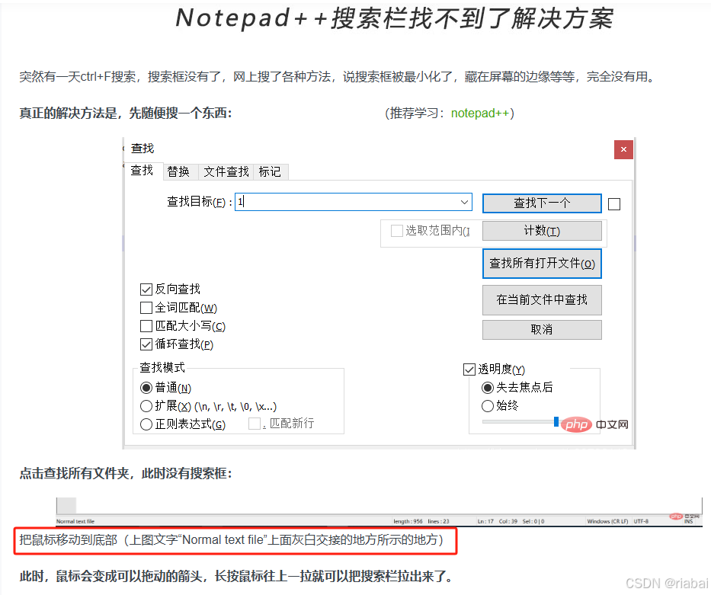The height and width of the screenshot is (595, 711).
Task: Click 查找所有打开文件(O) button
Action: pos(542,264)
